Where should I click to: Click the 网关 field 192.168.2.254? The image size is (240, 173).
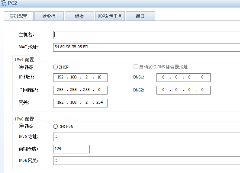click(x=80, y=103)
